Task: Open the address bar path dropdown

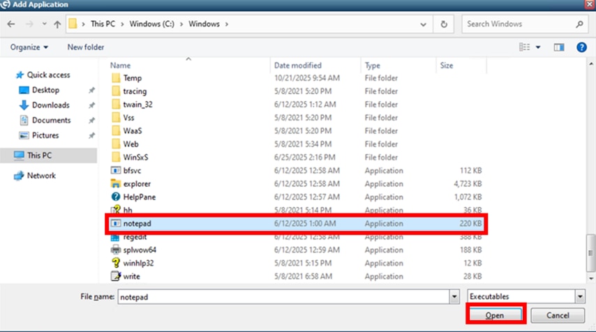Action: pyautogui.click(x=424, y=24)
